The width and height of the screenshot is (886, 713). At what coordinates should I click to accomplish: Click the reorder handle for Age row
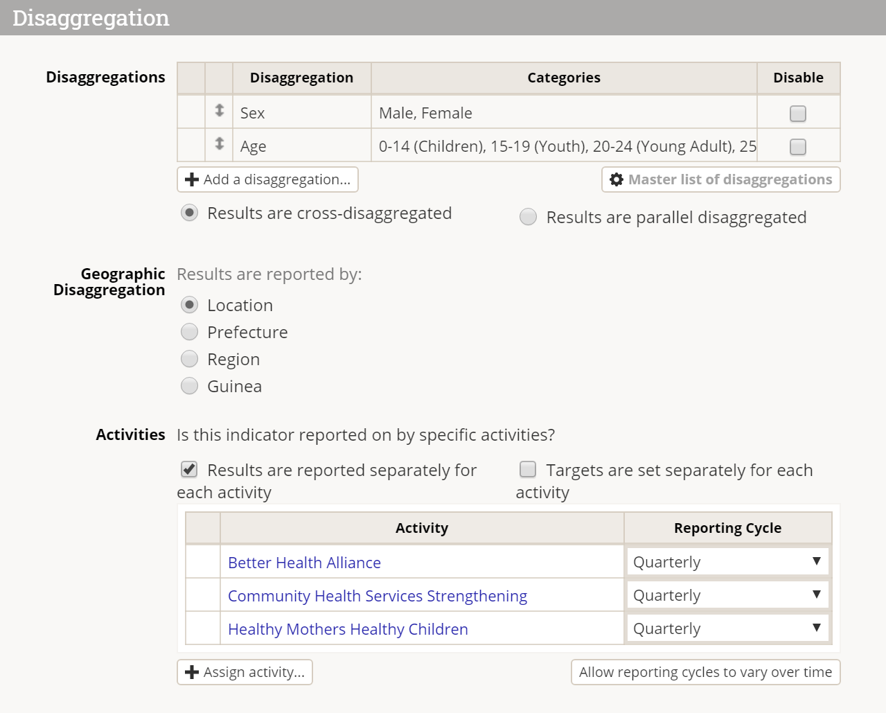pos(219,144)
